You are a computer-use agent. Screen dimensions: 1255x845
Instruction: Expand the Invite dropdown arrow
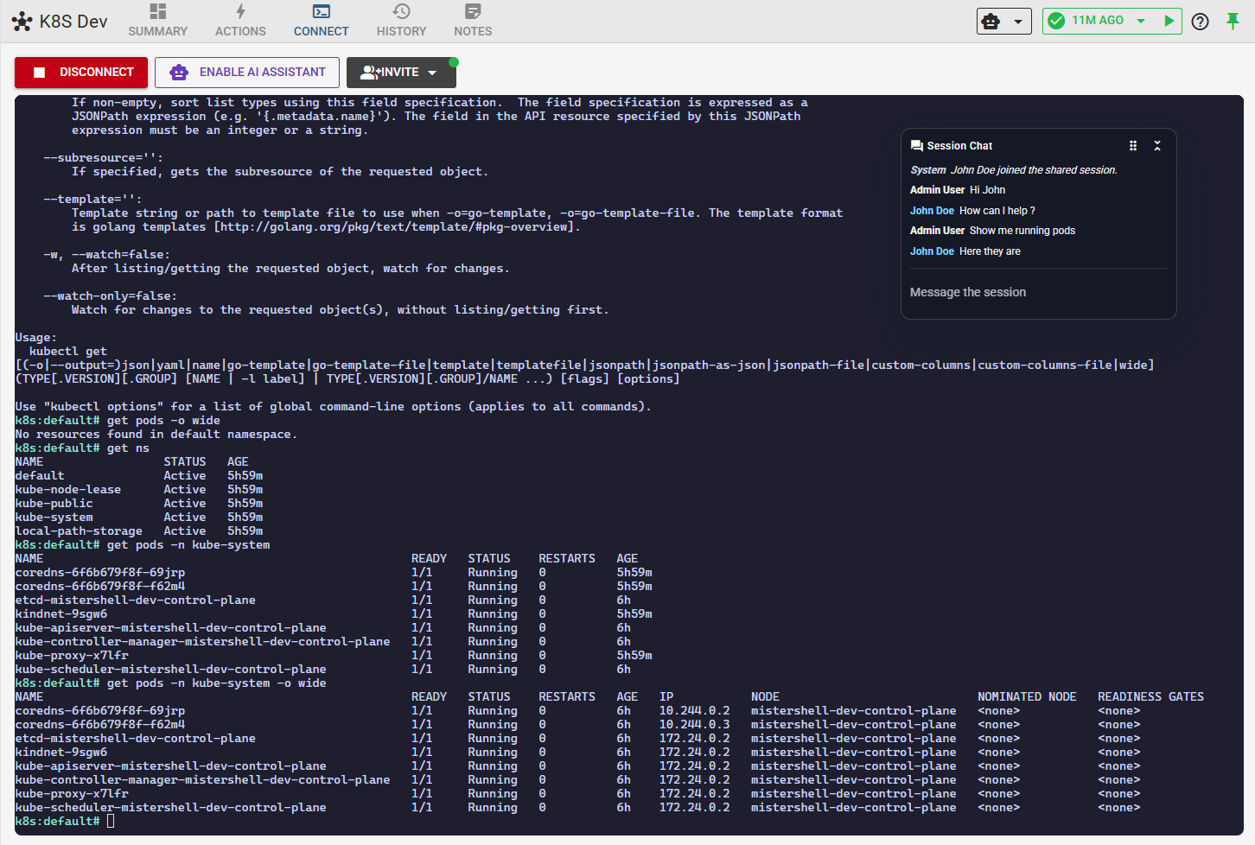click(x=432, y=73)
